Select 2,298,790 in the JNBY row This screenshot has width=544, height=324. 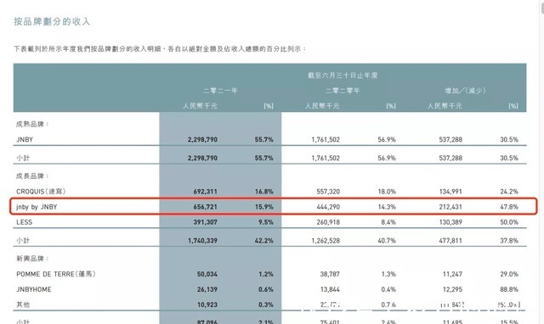coord(202,139)
